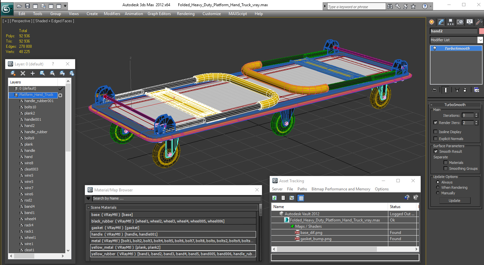Open the Rendering menu
Viewport: 484px width, 265px height.
click(186, 14)
